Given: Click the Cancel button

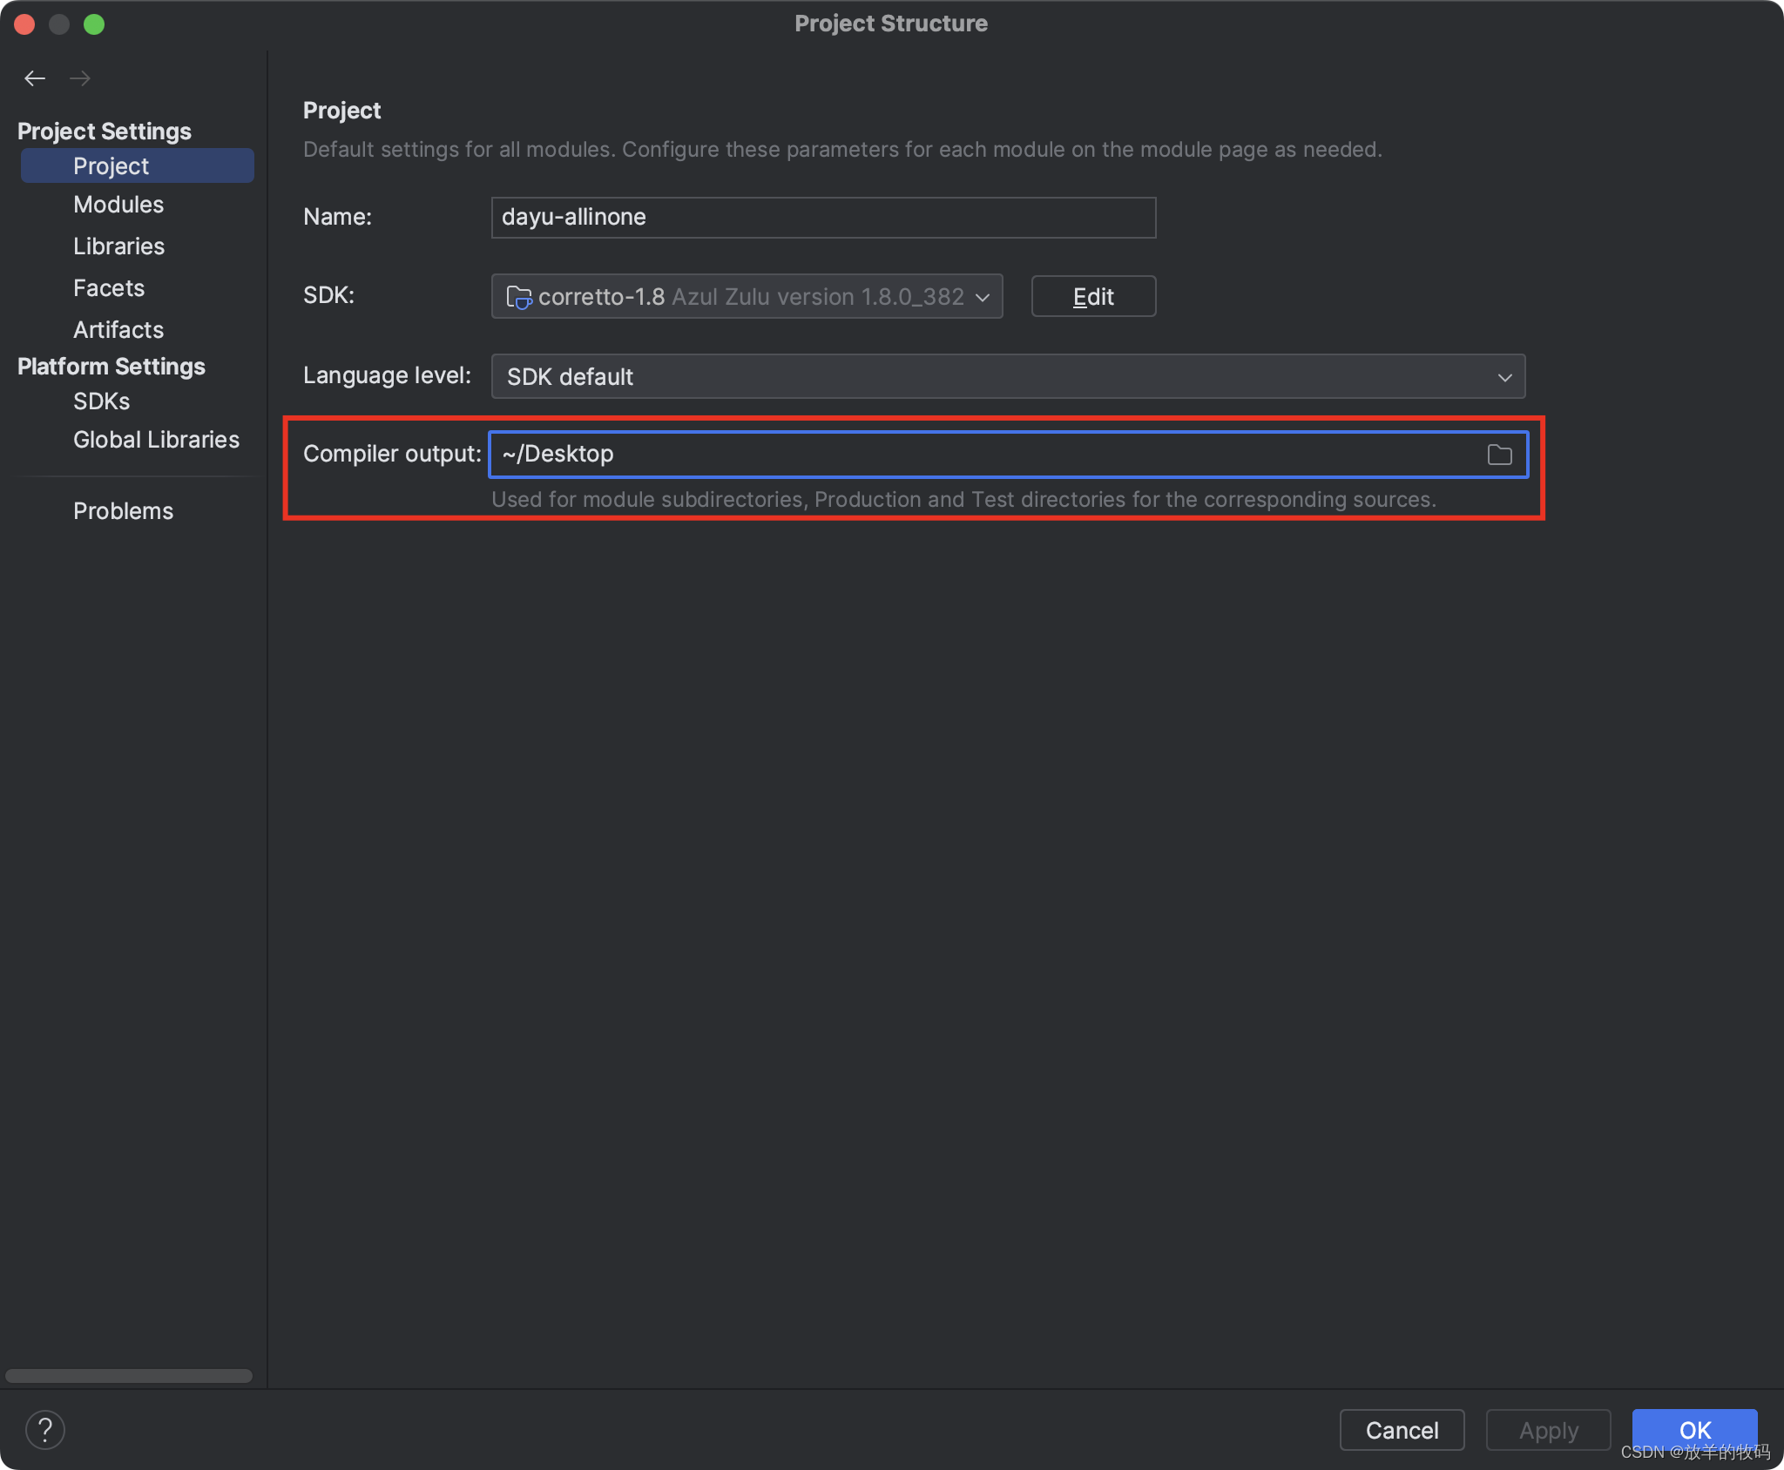Looking at the screenshot, I should 1401,1430.
